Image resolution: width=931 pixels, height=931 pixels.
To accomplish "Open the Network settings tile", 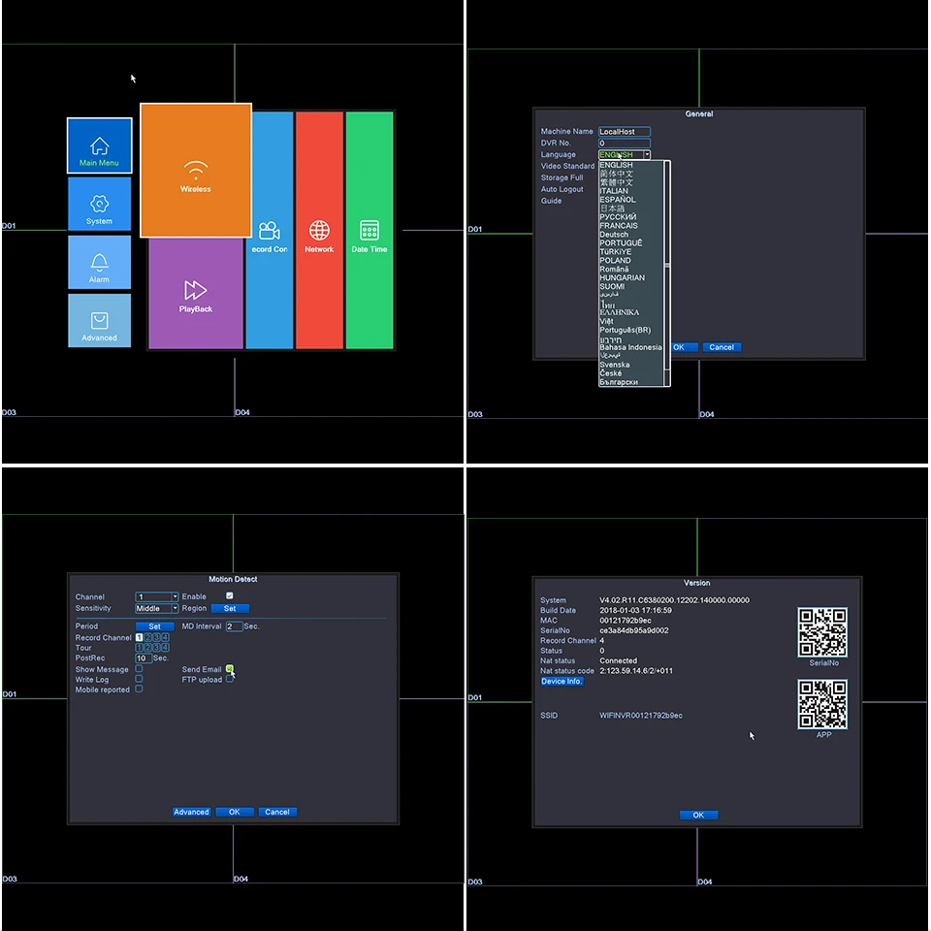I will click(x=319, y=230).
